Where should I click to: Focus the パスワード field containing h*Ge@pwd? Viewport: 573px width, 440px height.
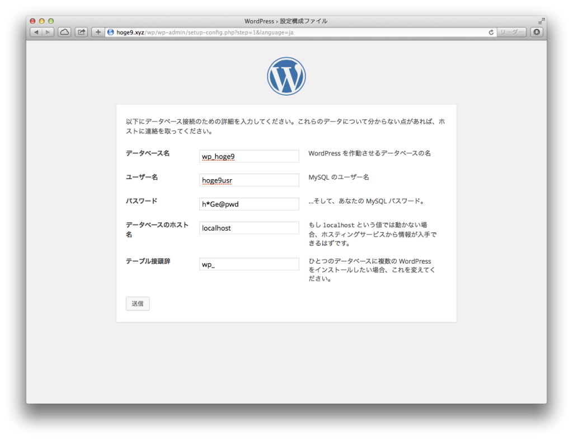coord(249,204)
